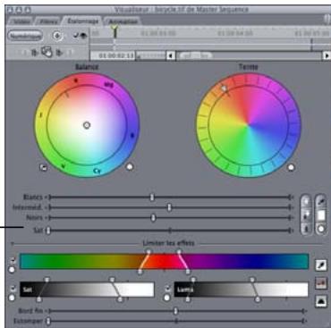Collapse the Limiter les effets section

coord(13,244)
